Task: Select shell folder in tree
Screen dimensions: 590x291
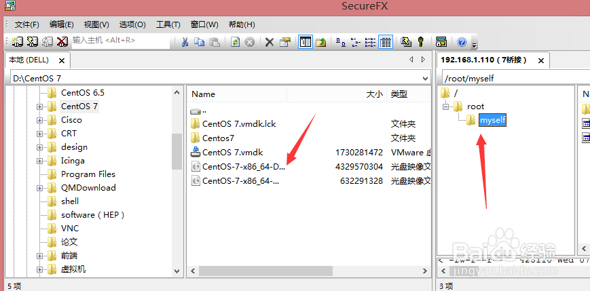Action: (x=70, y=201)
